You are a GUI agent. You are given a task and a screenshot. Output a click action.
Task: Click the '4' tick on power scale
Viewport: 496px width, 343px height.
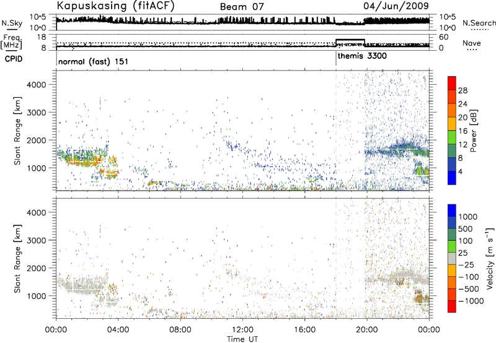point(461,171)
